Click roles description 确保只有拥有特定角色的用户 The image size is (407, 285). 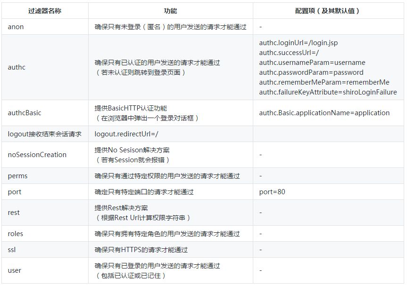(167, 234)
